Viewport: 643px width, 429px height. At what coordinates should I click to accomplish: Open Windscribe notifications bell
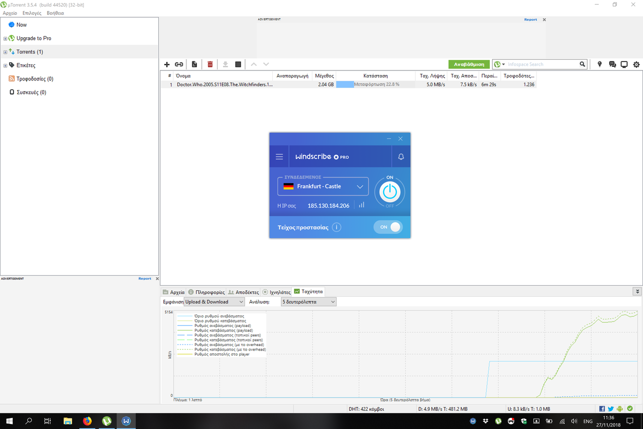401,157
